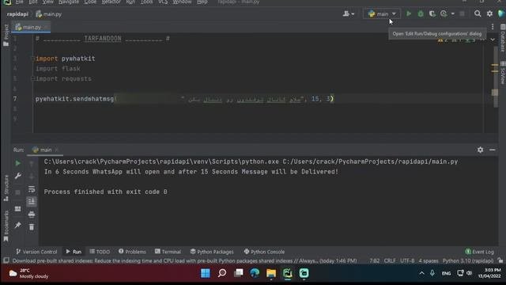Open the editor tabs more-options menu
This screenshot has width=506, height=285.
(493, 27)
